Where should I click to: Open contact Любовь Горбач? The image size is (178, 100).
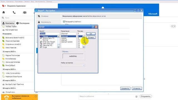coord(11,27)
